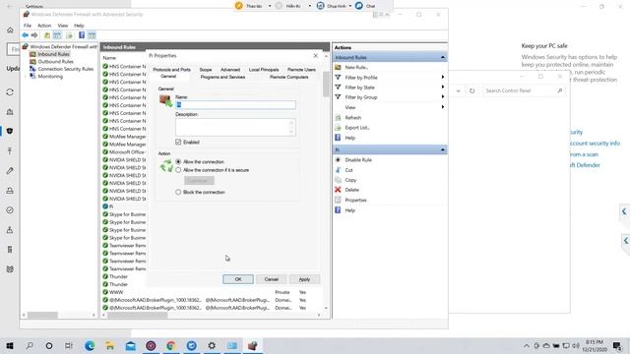Click the Copy icon in Actions pane
The image size is (630, 354).
pos(338,180)
